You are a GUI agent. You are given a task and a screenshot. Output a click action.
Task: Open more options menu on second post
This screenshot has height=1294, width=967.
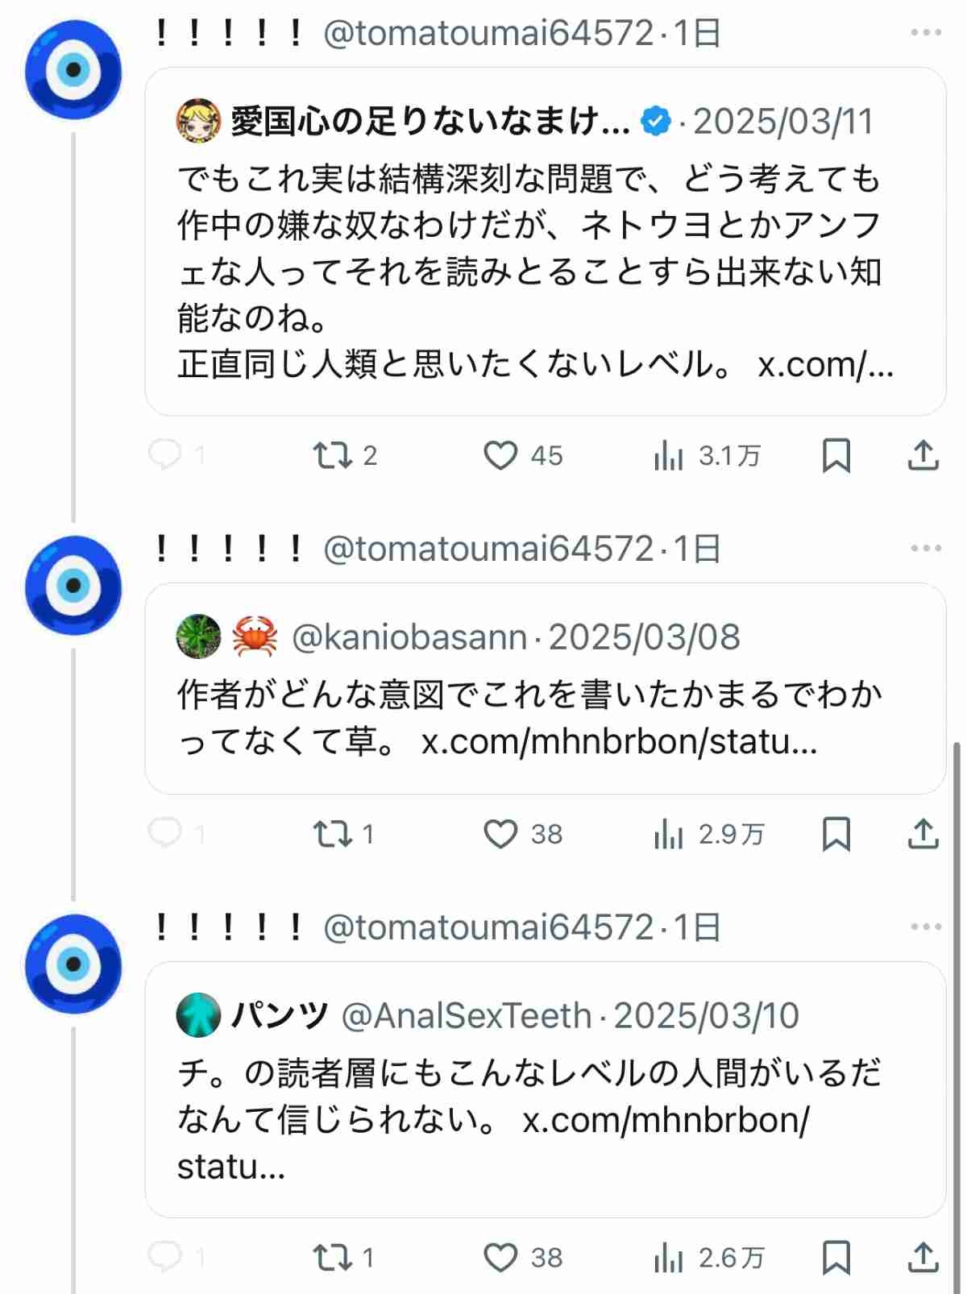(x=926, y=549)
